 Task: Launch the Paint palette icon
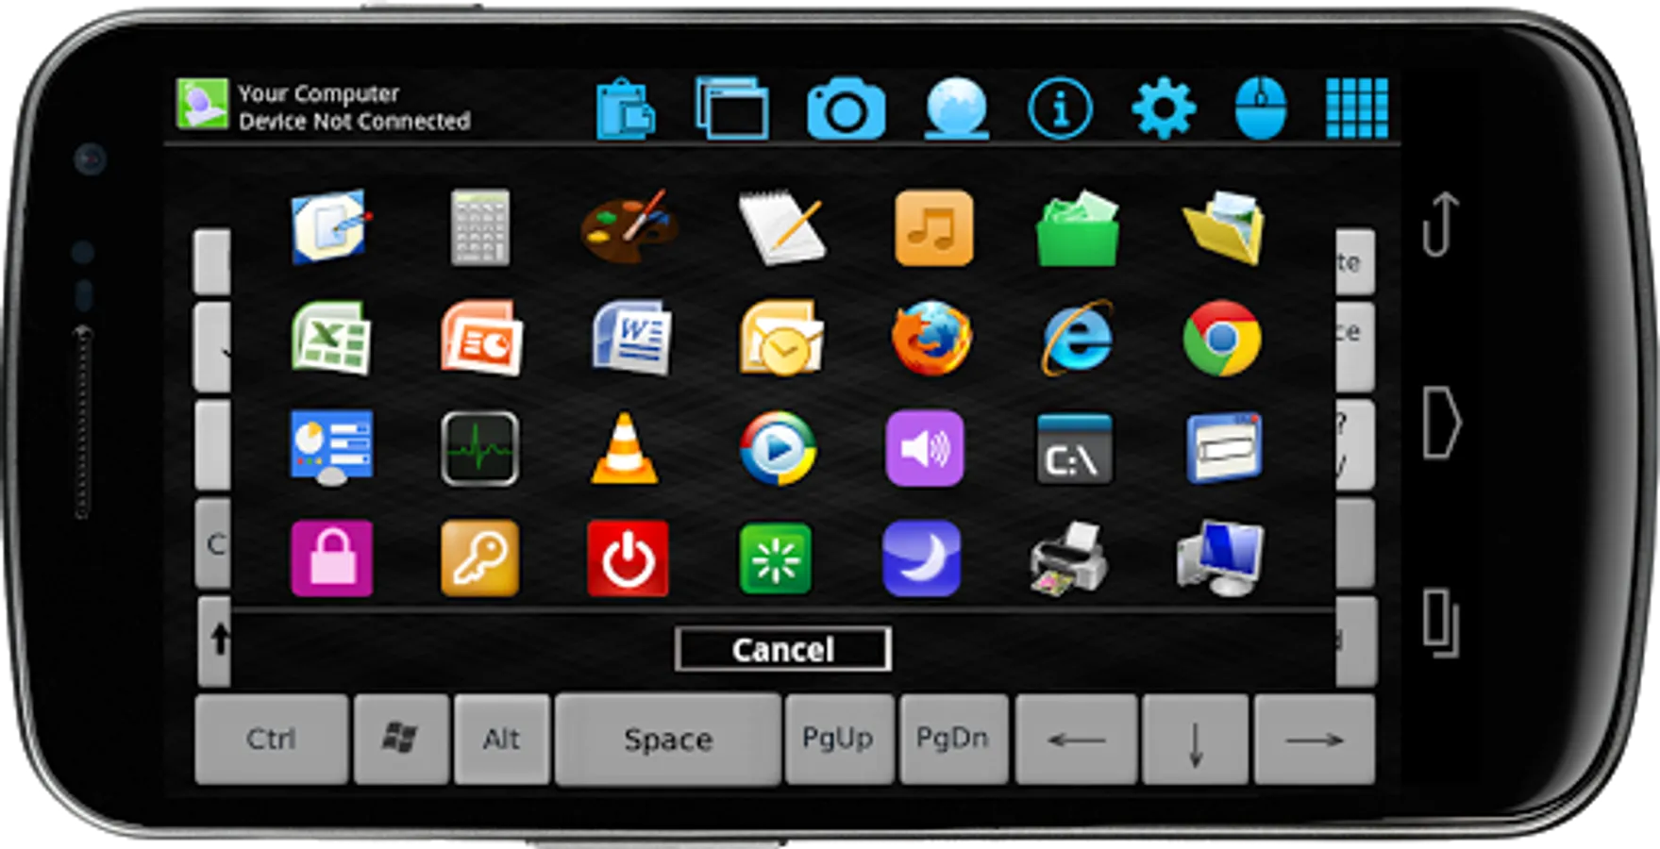[629, 226]
